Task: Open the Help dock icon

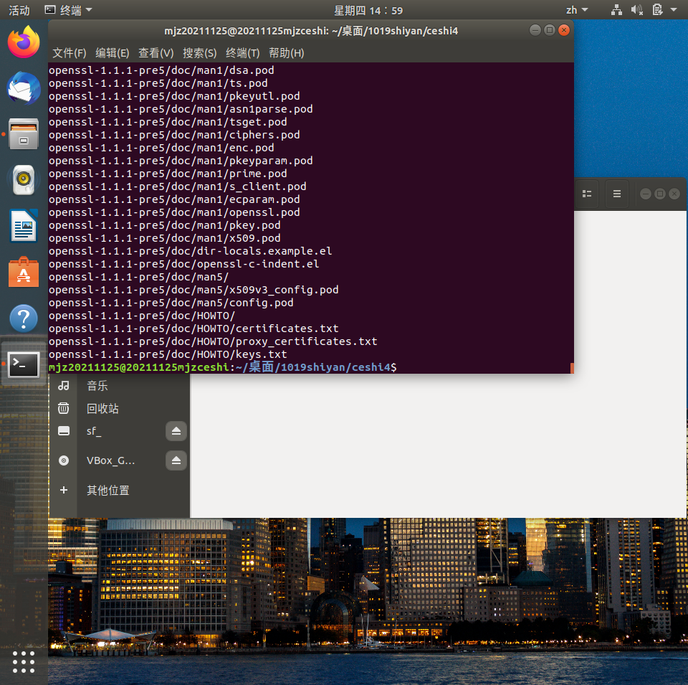Action: point(24,318)
